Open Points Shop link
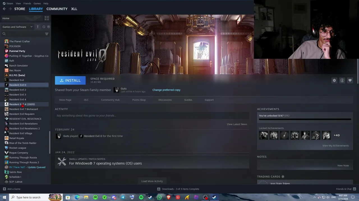This screenshot has width=359, height=201. coord(139,100)
